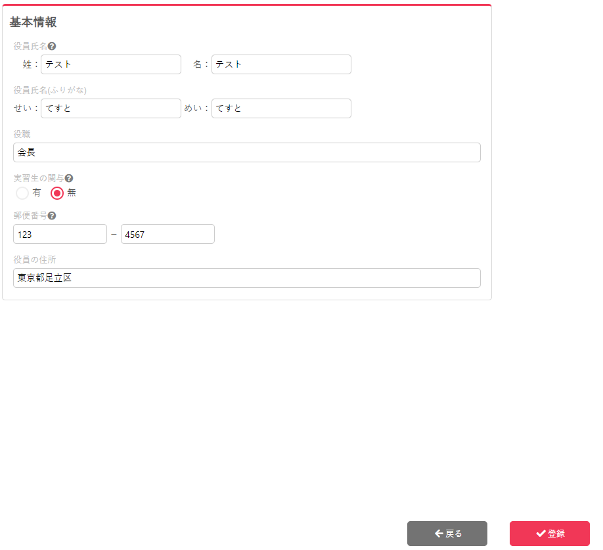Open the help tooltip for 実習生の関与
Viewport: 603px width, 550px height.
(69, 178)
